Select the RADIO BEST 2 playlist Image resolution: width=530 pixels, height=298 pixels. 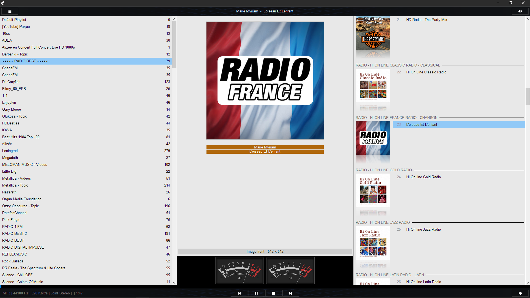pyautogui.click(x=15, y=233)
